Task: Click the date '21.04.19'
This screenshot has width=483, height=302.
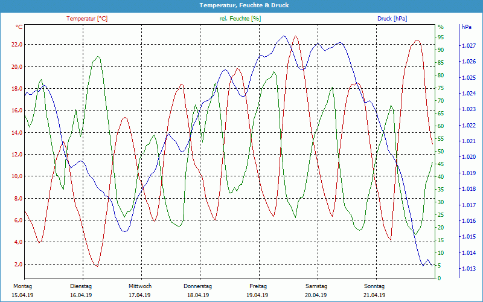Action: [374, 295]
